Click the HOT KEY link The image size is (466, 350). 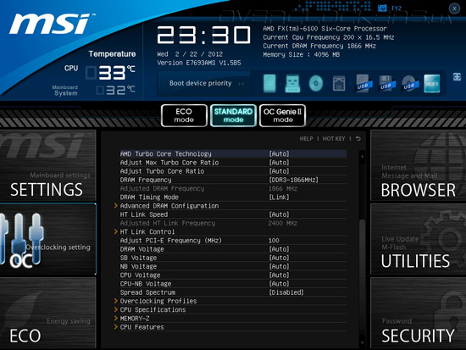click(334, 139)
